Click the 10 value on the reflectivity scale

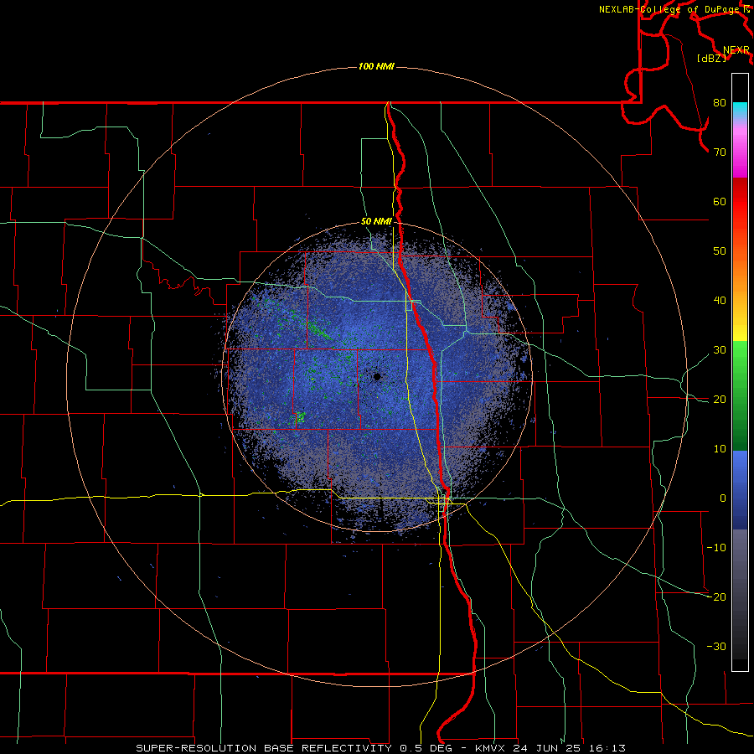point(720,449)
